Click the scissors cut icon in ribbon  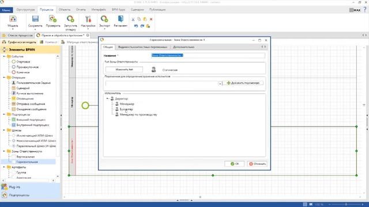click(x=133, y=19)
